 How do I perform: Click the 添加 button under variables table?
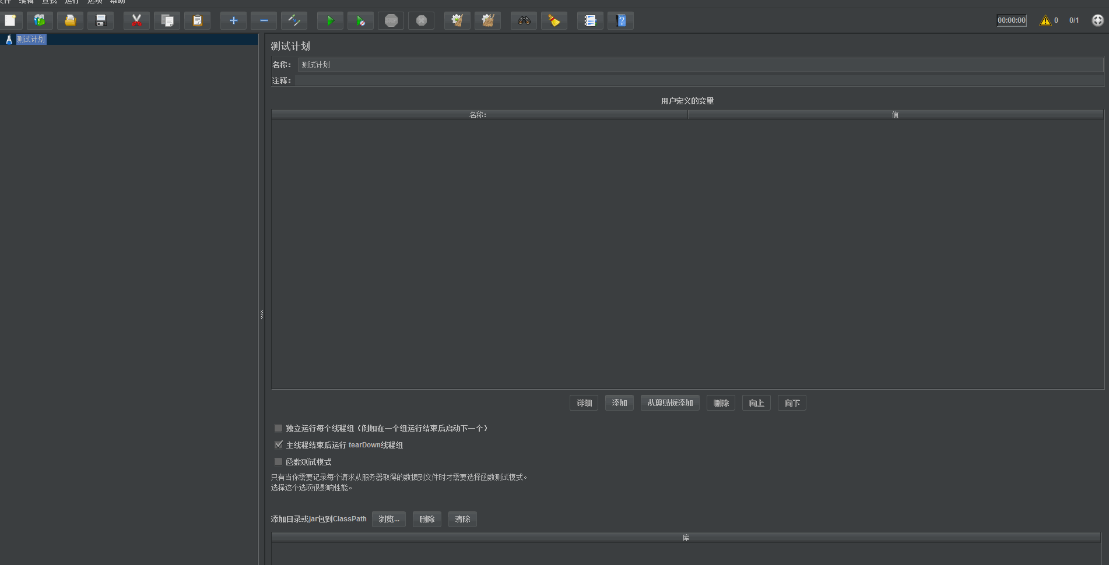[619, 403]
